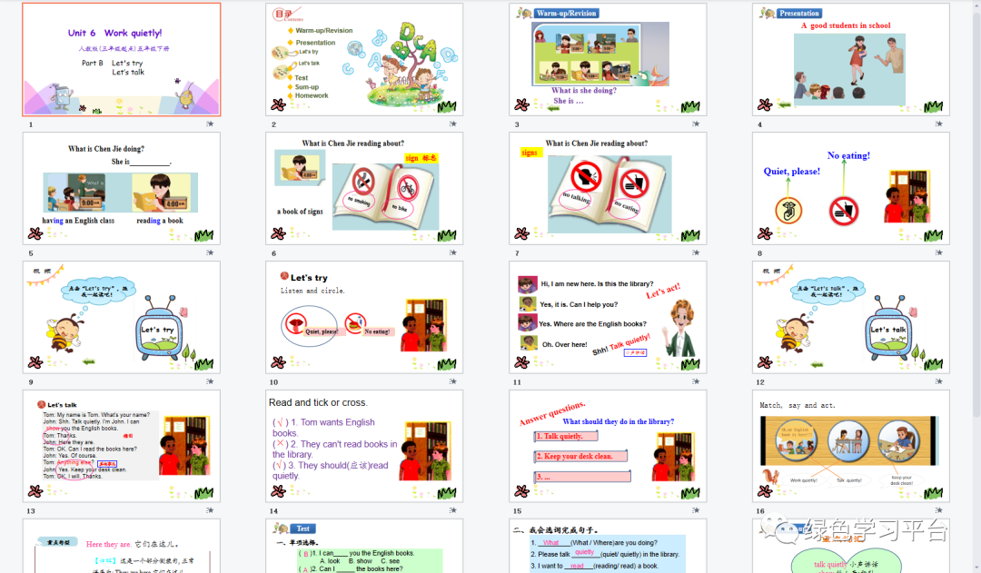Click animation star icon under slide 6
This screenshot has width=981, height=573.
(x=453, y=252)
